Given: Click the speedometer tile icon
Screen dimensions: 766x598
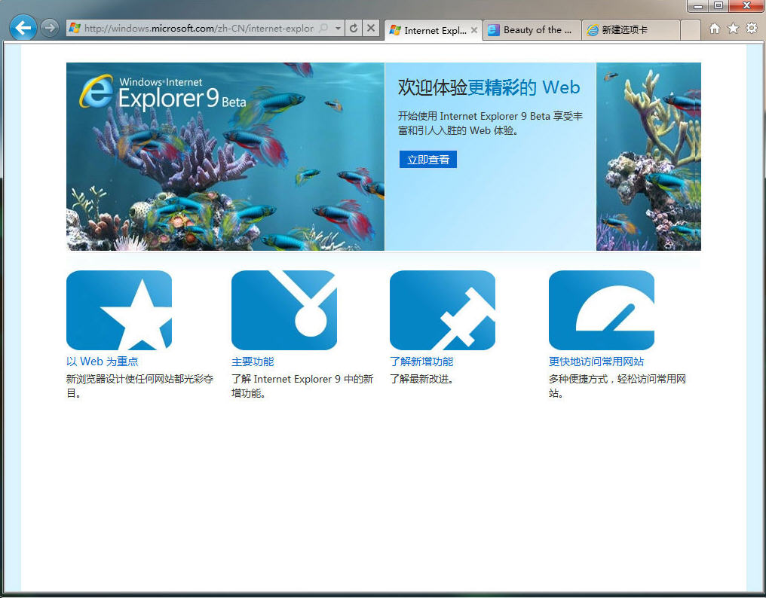Looking at the screenshot, I should pos(602,310).
